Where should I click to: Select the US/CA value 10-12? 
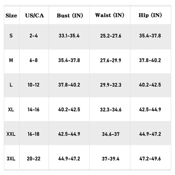click(34, 85)
